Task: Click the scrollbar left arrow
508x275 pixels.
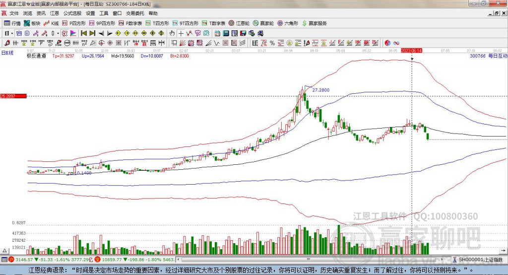Action: point(178,260)
